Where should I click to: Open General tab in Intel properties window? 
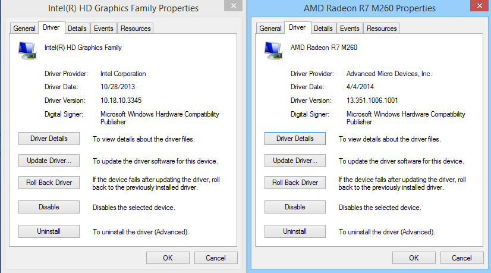tap(24, 29)
